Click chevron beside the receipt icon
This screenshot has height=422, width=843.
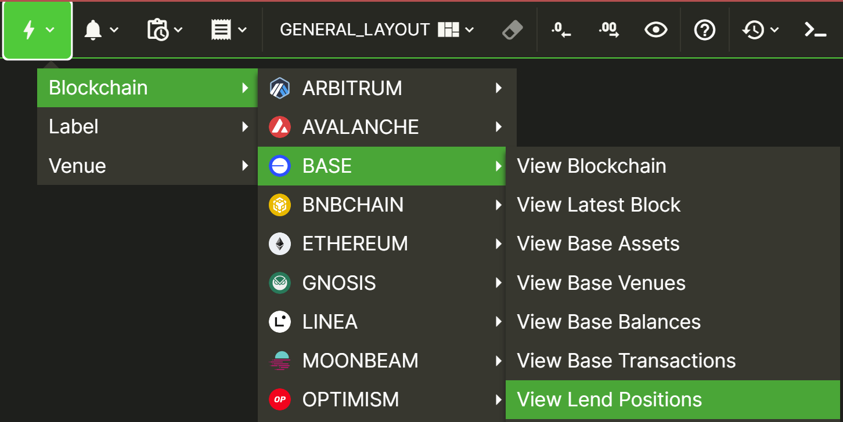[242, 30]
